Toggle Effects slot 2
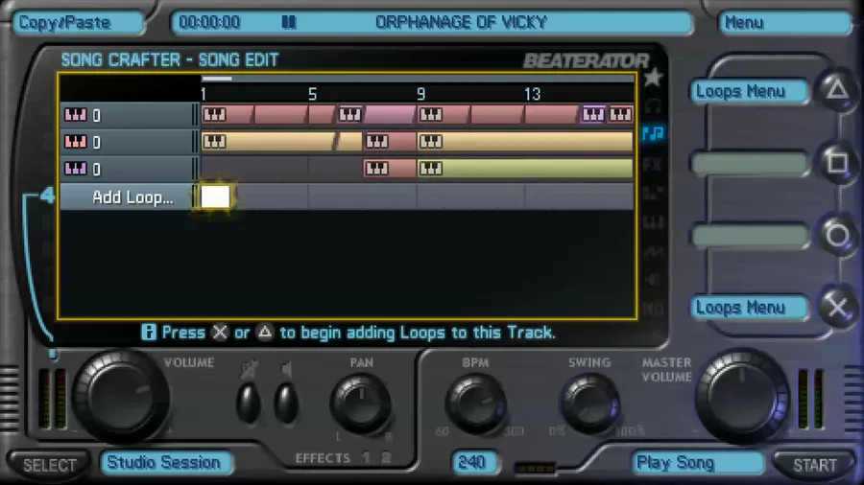Image resolution: width=864 pixels, height=485 pixels. tap(386, 457)
